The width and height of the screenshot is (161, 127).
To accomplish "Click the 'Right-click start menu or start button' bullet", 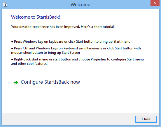I will point(77,61).
